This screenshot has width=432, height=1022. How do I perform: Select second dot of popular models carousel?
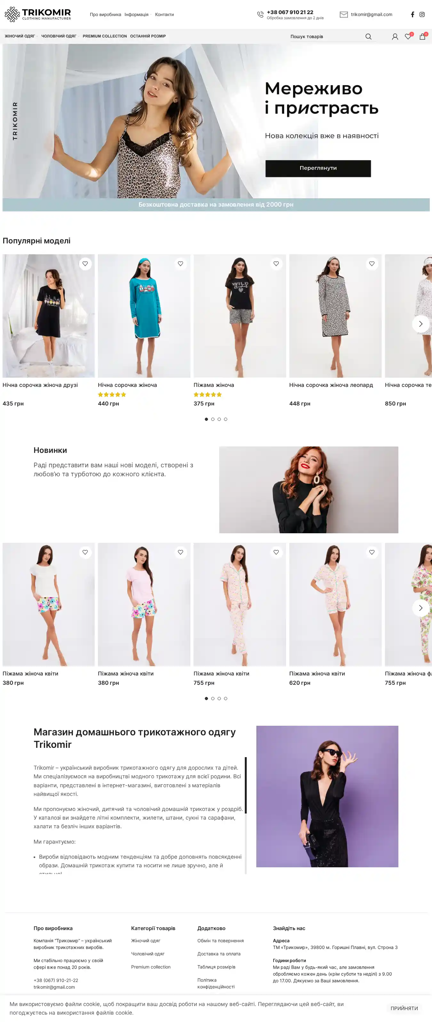[213, 419]
